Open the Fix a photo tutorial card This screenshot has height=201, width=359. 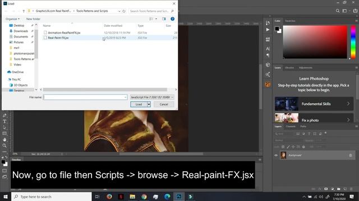[x=314, y=118]
